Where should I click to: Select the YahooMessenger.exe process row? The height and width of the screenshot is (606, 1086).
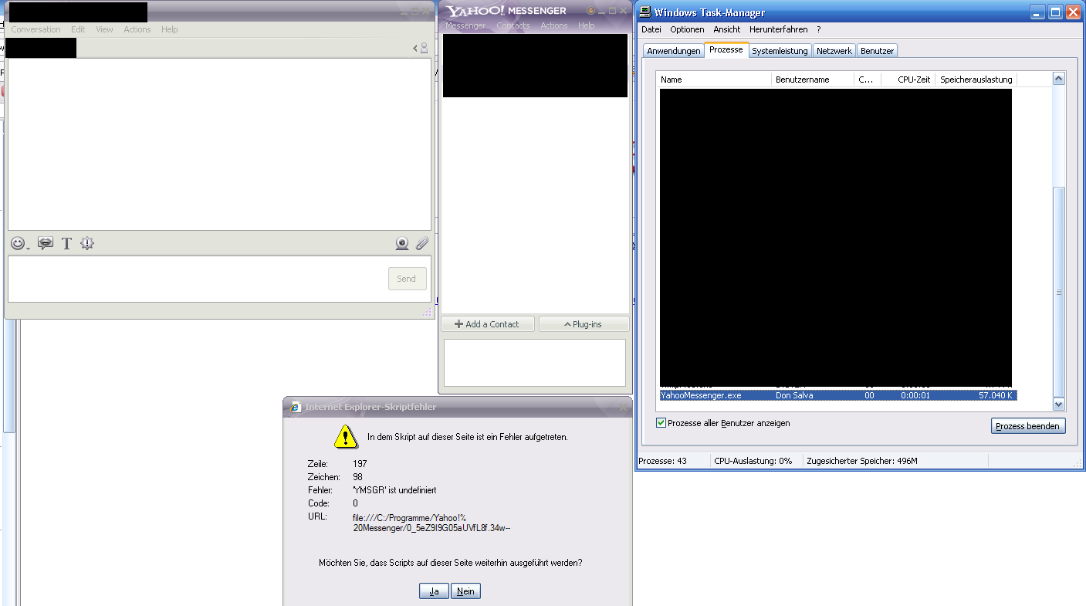pos(837,395)
